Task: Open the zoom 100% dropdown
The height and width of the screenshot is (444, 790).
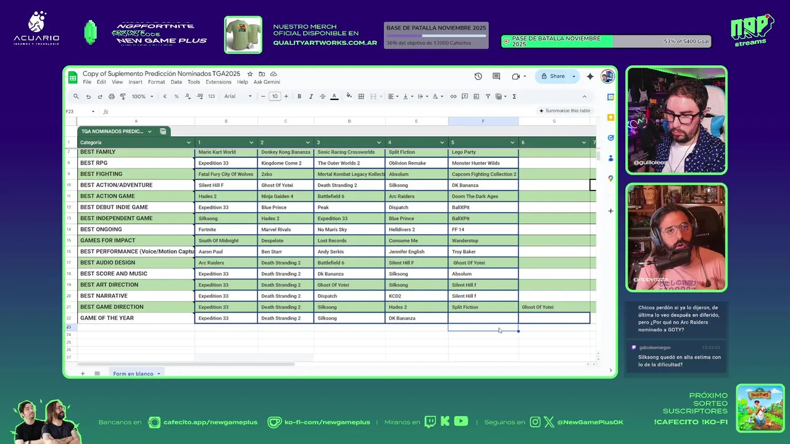Action: [x=141, y=96]
